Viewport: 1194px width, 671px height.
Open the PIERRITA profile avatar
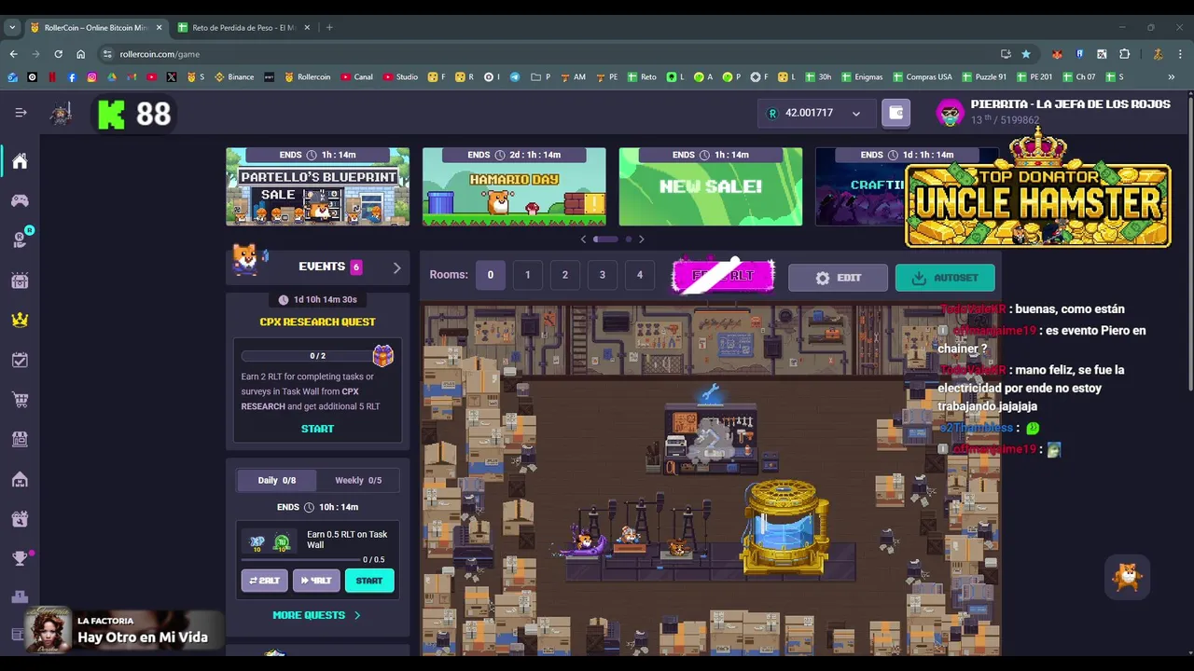(950, 113)
